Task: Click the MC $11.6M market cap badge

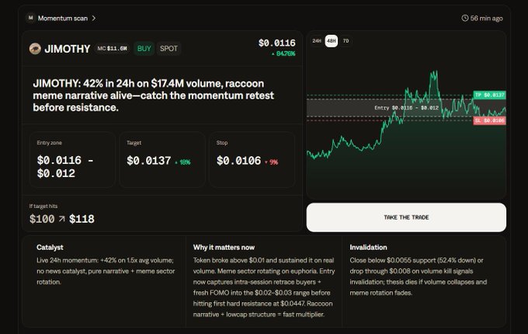Action: click(112, 48)
